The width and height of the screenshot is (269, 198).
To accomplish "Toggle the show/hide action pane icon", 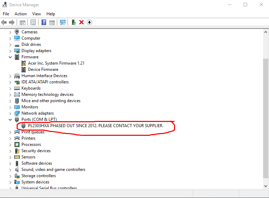I will pos(52,22).
